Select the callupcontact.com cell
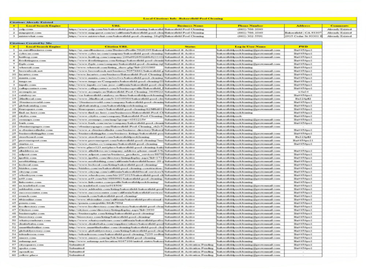Image resolution: width=366 pixels, height=274 pixels. [44, 88]
